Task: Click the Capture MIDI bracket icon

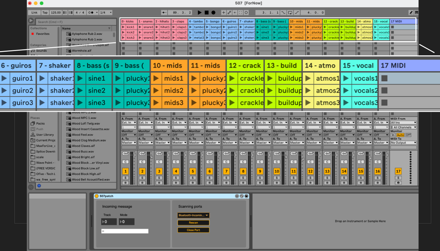Action: point(240,12)
